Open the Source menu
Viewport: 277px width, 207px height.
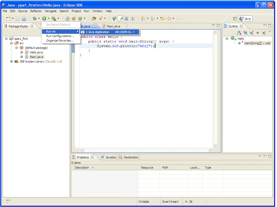23,11
